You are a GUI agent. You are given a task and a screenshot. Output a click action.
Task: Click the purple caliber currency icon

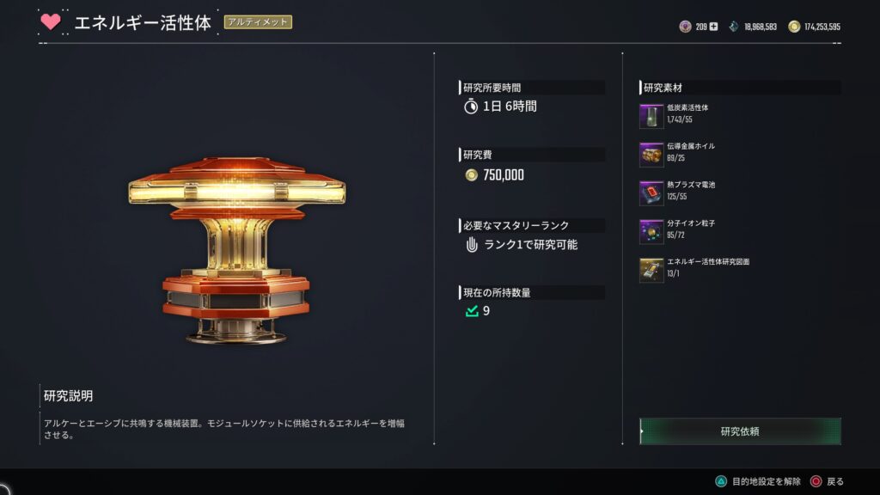pos(685,27)
